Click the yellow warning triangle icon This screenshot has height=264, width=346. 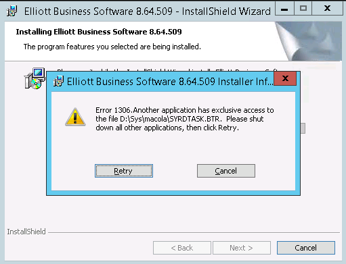(x=75, y=117)
